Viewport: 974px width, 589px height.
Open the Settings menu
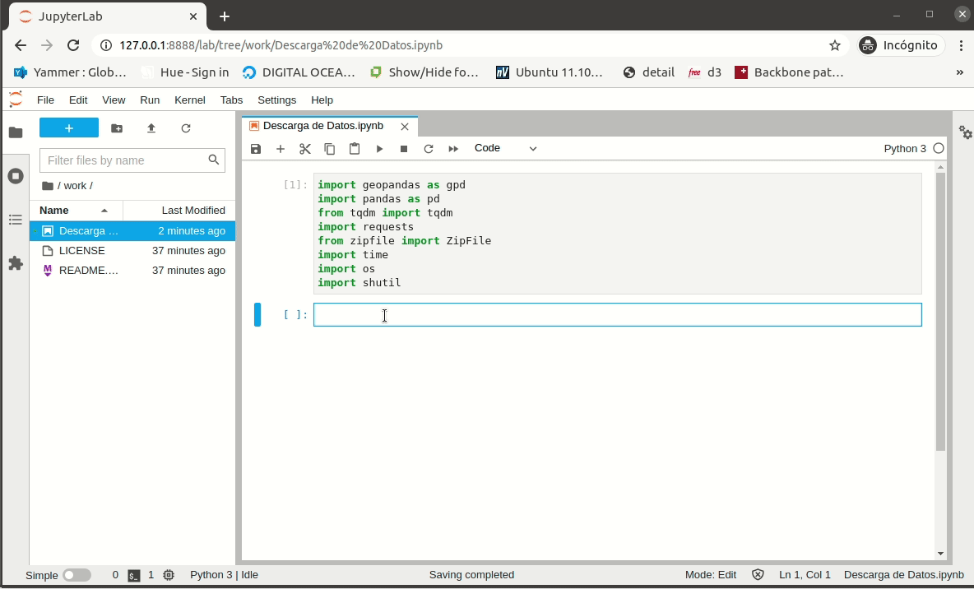click(x=277, y=100)
